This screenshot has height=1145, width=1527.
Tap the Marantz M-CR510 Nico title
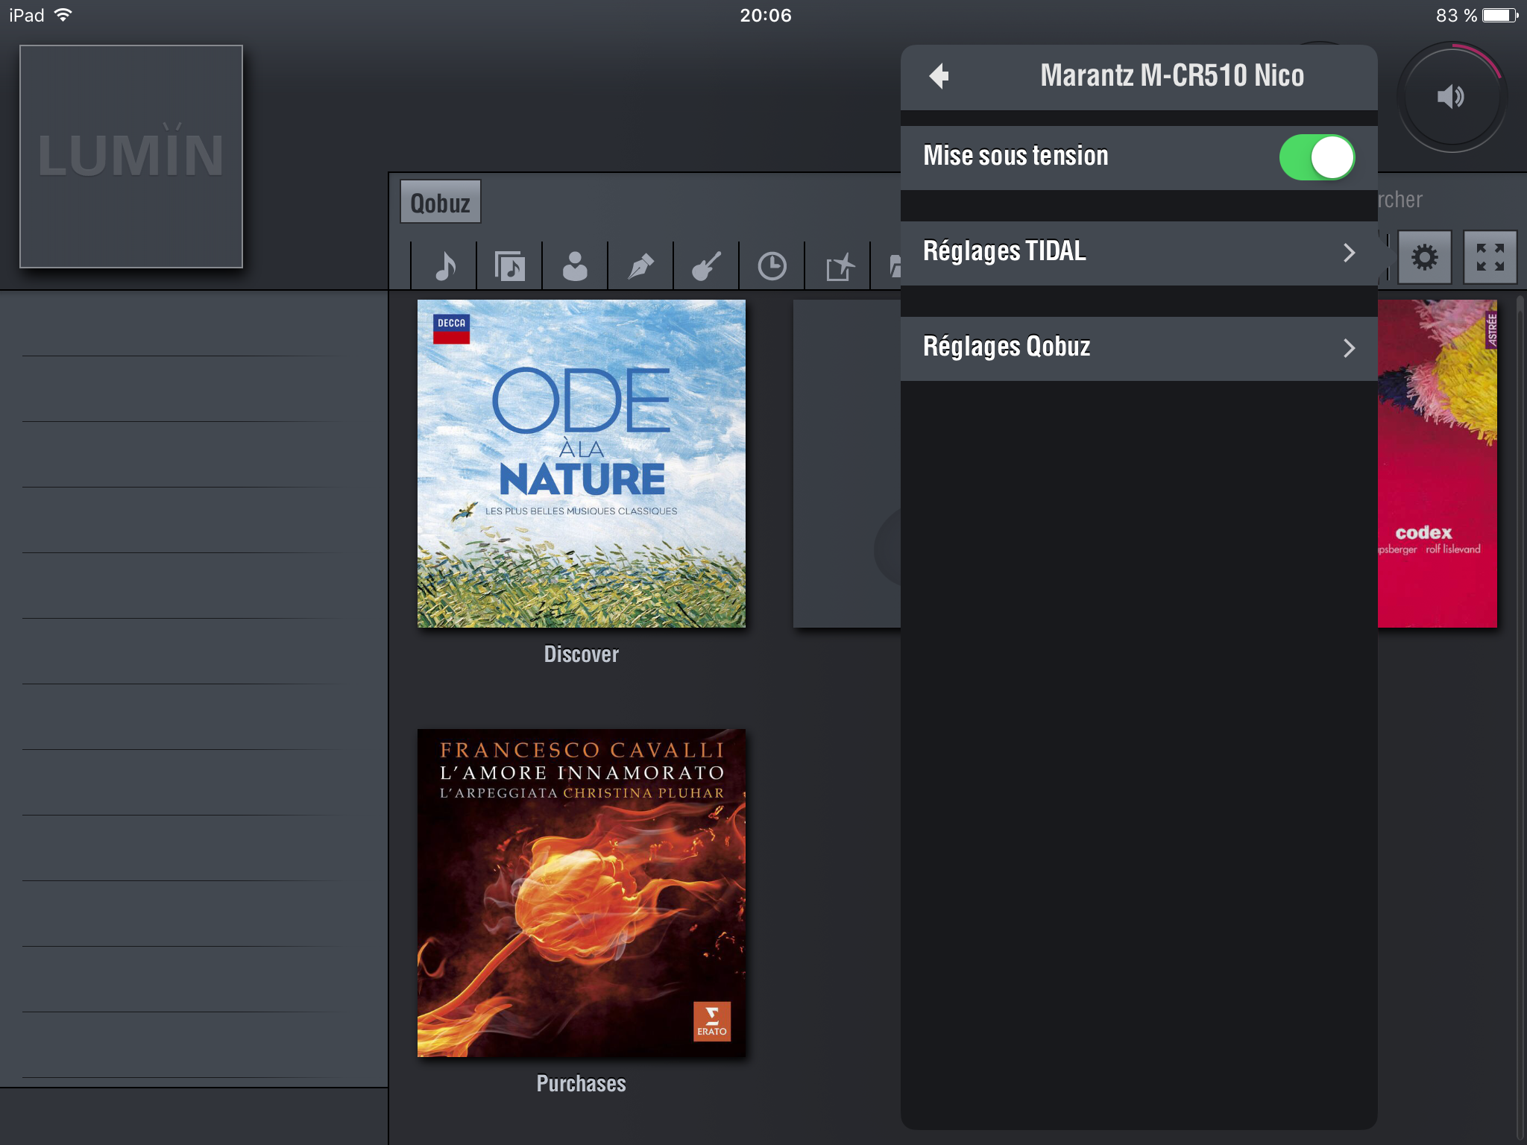(x=1171, y=75)
